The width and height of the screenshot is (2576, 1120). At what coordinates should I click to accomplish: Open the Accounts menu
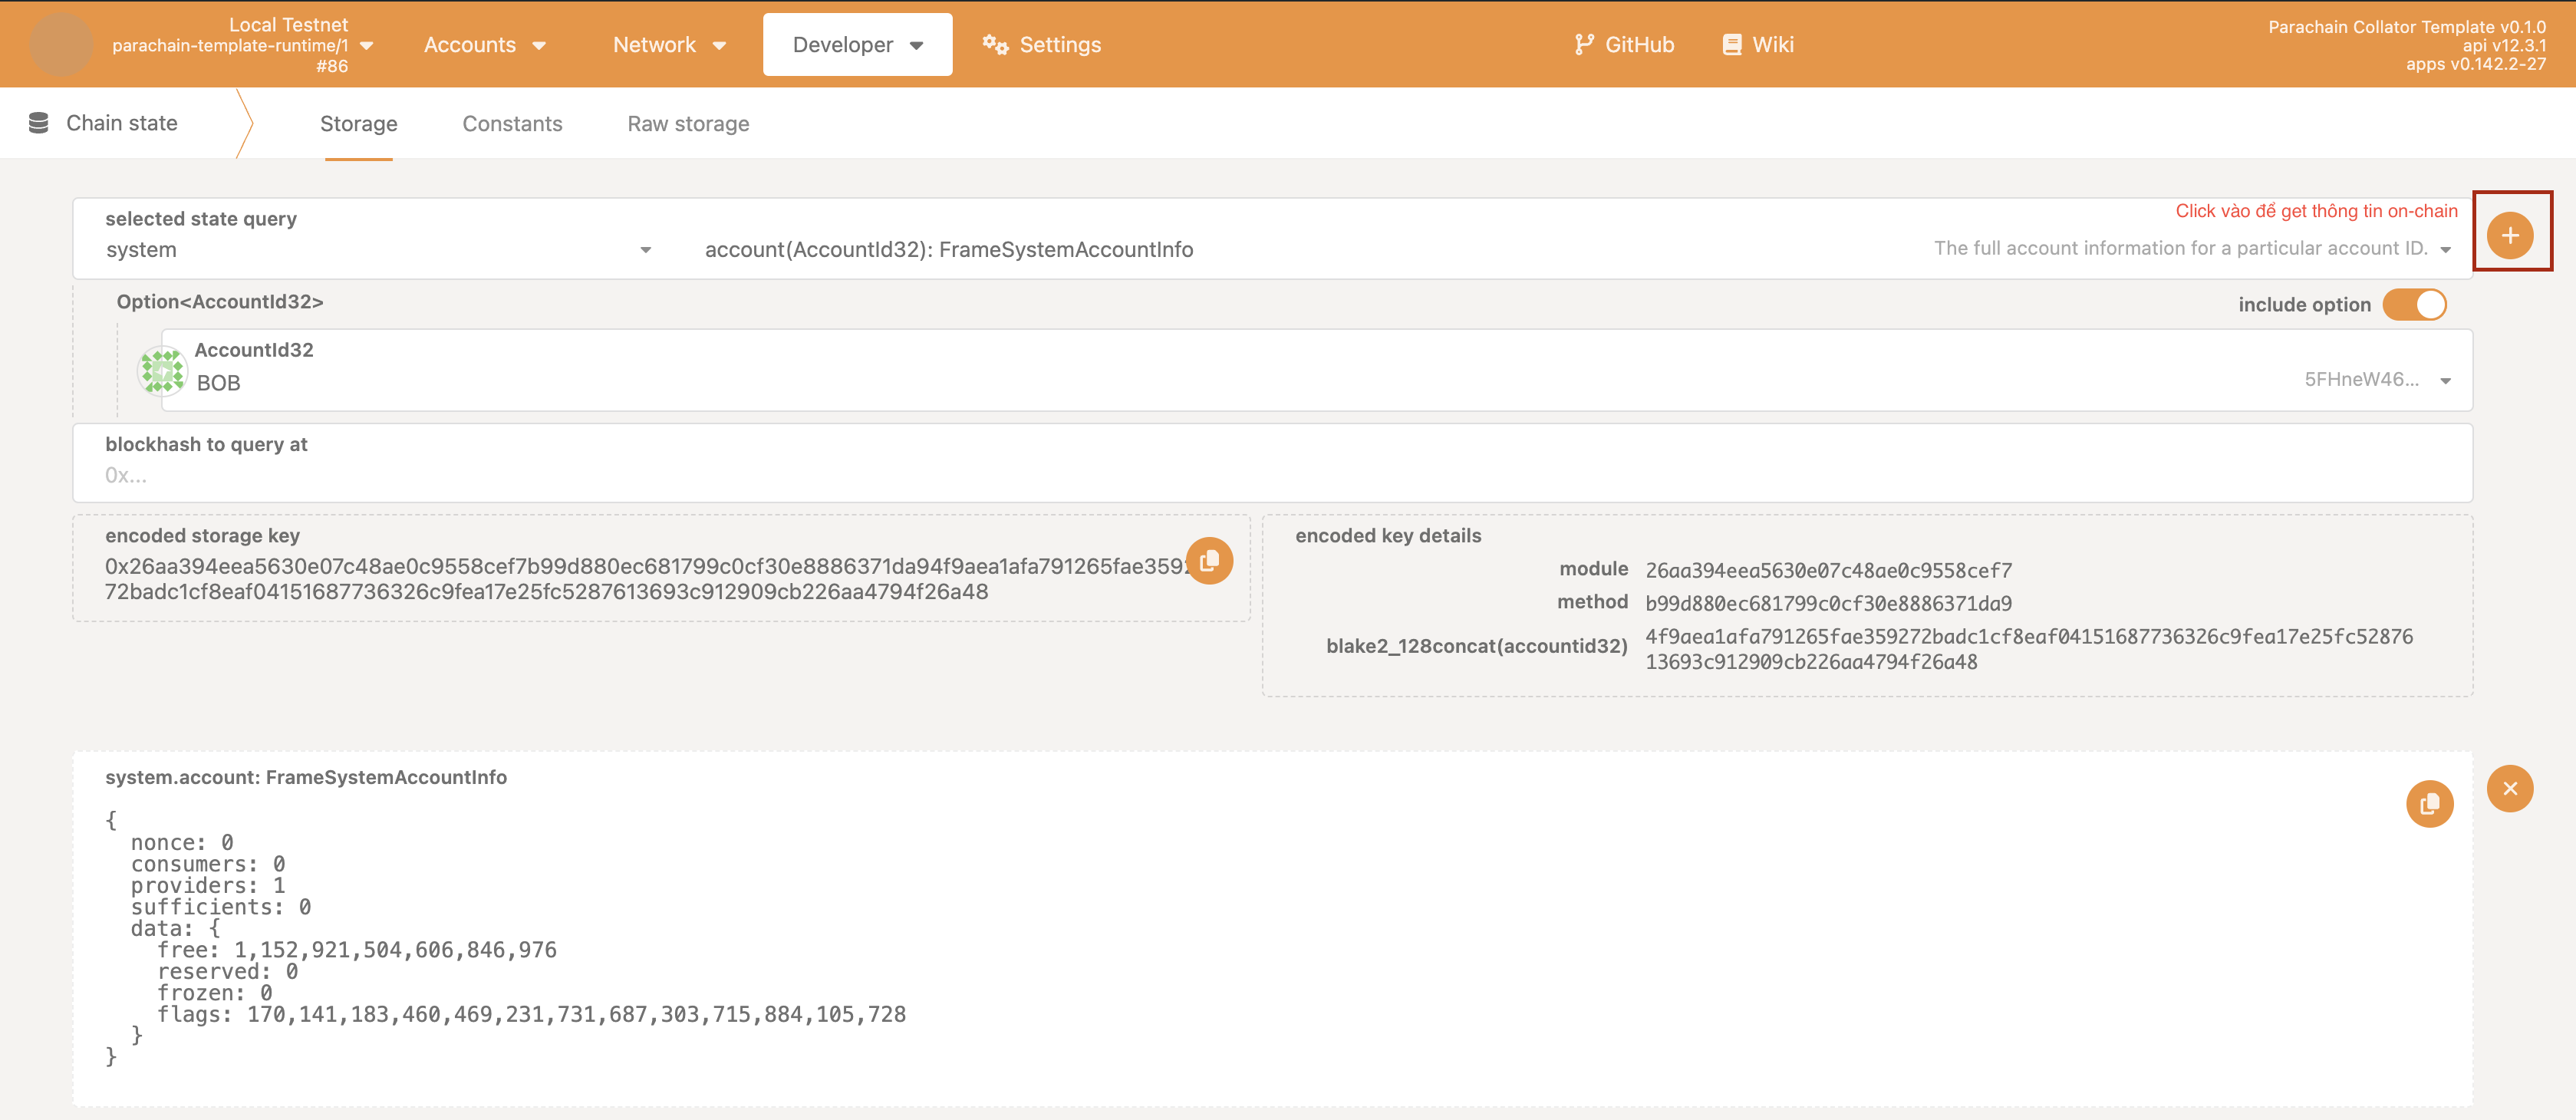pos(484,45)
